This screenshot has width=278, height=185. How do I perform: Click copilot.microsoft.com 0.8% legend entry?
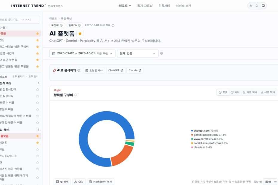[x=209, y=143]
